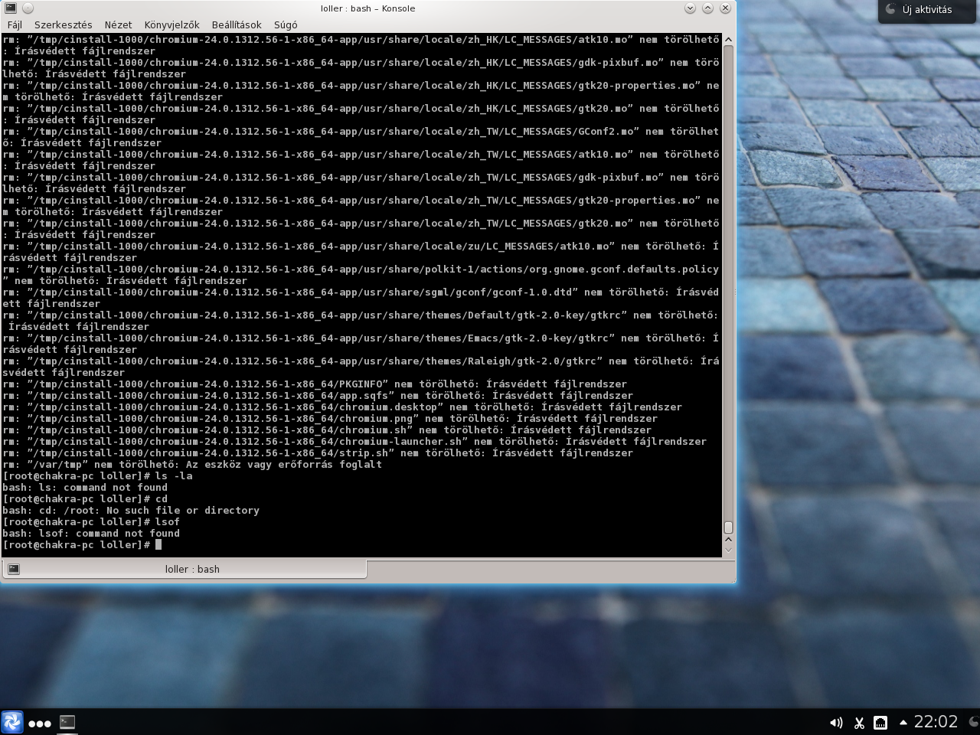The height and width of the screenshot is (735, 980).
Task: Click the Konsole task in the taskbar
Action: 67,722
